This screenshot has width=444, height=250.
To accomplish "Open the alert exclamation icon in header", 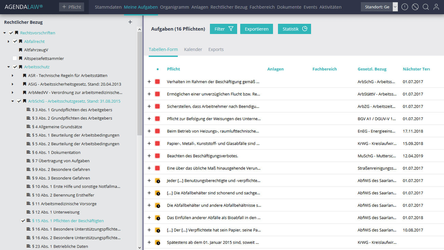I will [405, 7].
